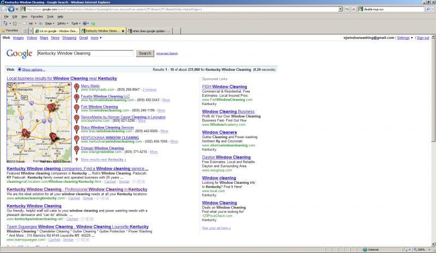Open the tab list dropdown arrow
Screen dimensions: 436x253
pos(31,31)
